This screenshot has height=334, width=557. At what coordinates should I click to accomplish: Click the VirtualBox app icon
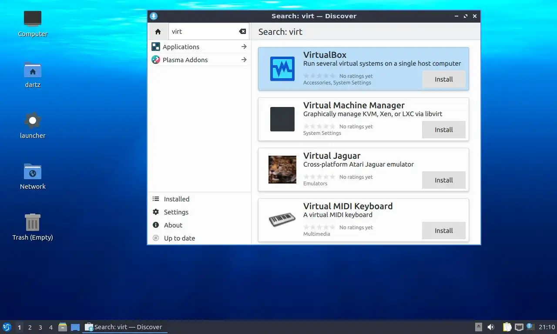point(282,69)
